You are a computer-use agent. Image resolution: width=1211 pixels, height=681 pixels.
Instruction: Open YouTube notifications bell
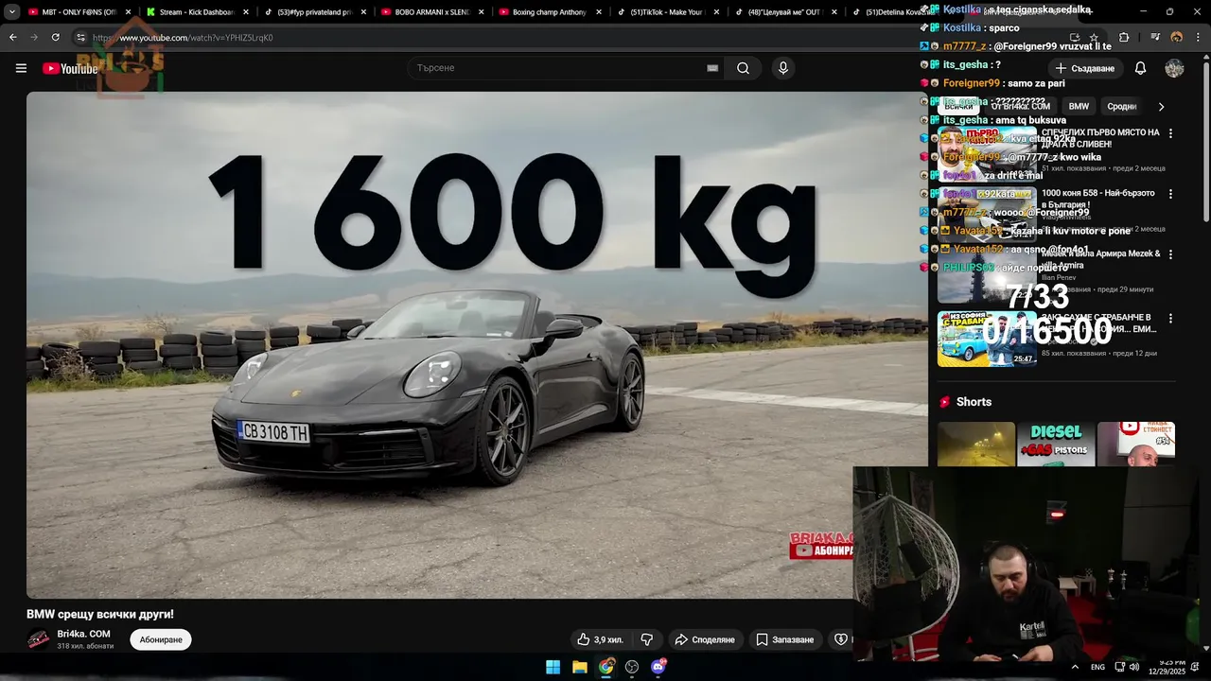point(1140,68)
